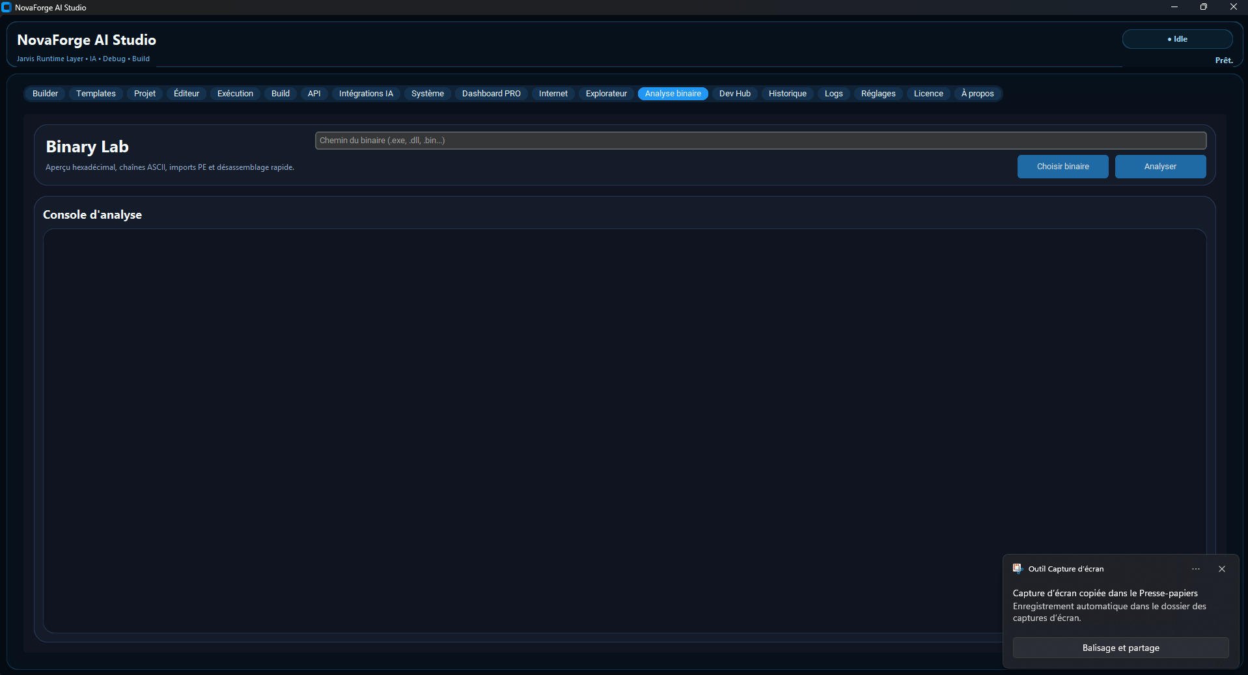Click the 'Capture d'écran copiée' notification text
The height and width of the screenshot is (675, 1248).
pyautogui.click(x=1105, y=593)
